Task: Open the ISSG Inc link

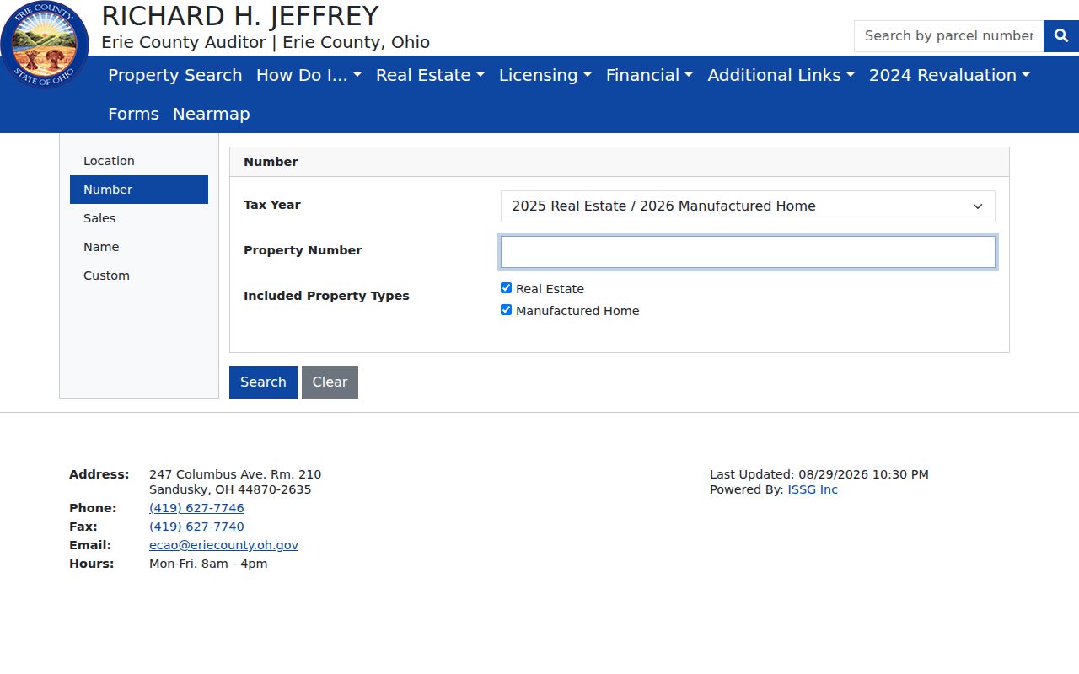Action: click(813, 489)
